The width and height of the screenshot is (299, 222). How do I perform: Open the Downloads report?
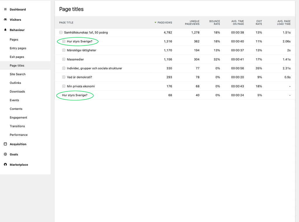pos(17,91)
